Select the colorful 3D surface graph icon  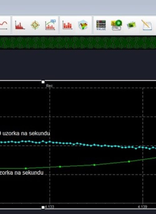click(x=83, y=25)
